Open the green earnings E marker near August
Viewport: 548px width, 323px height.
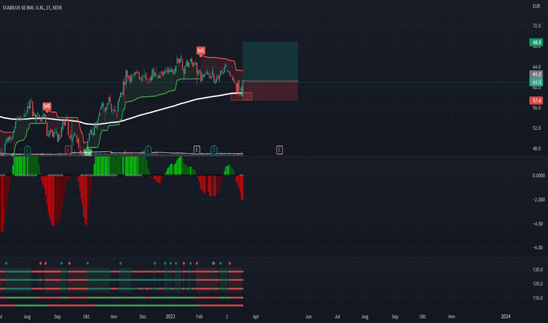click(x=27, y=150)
